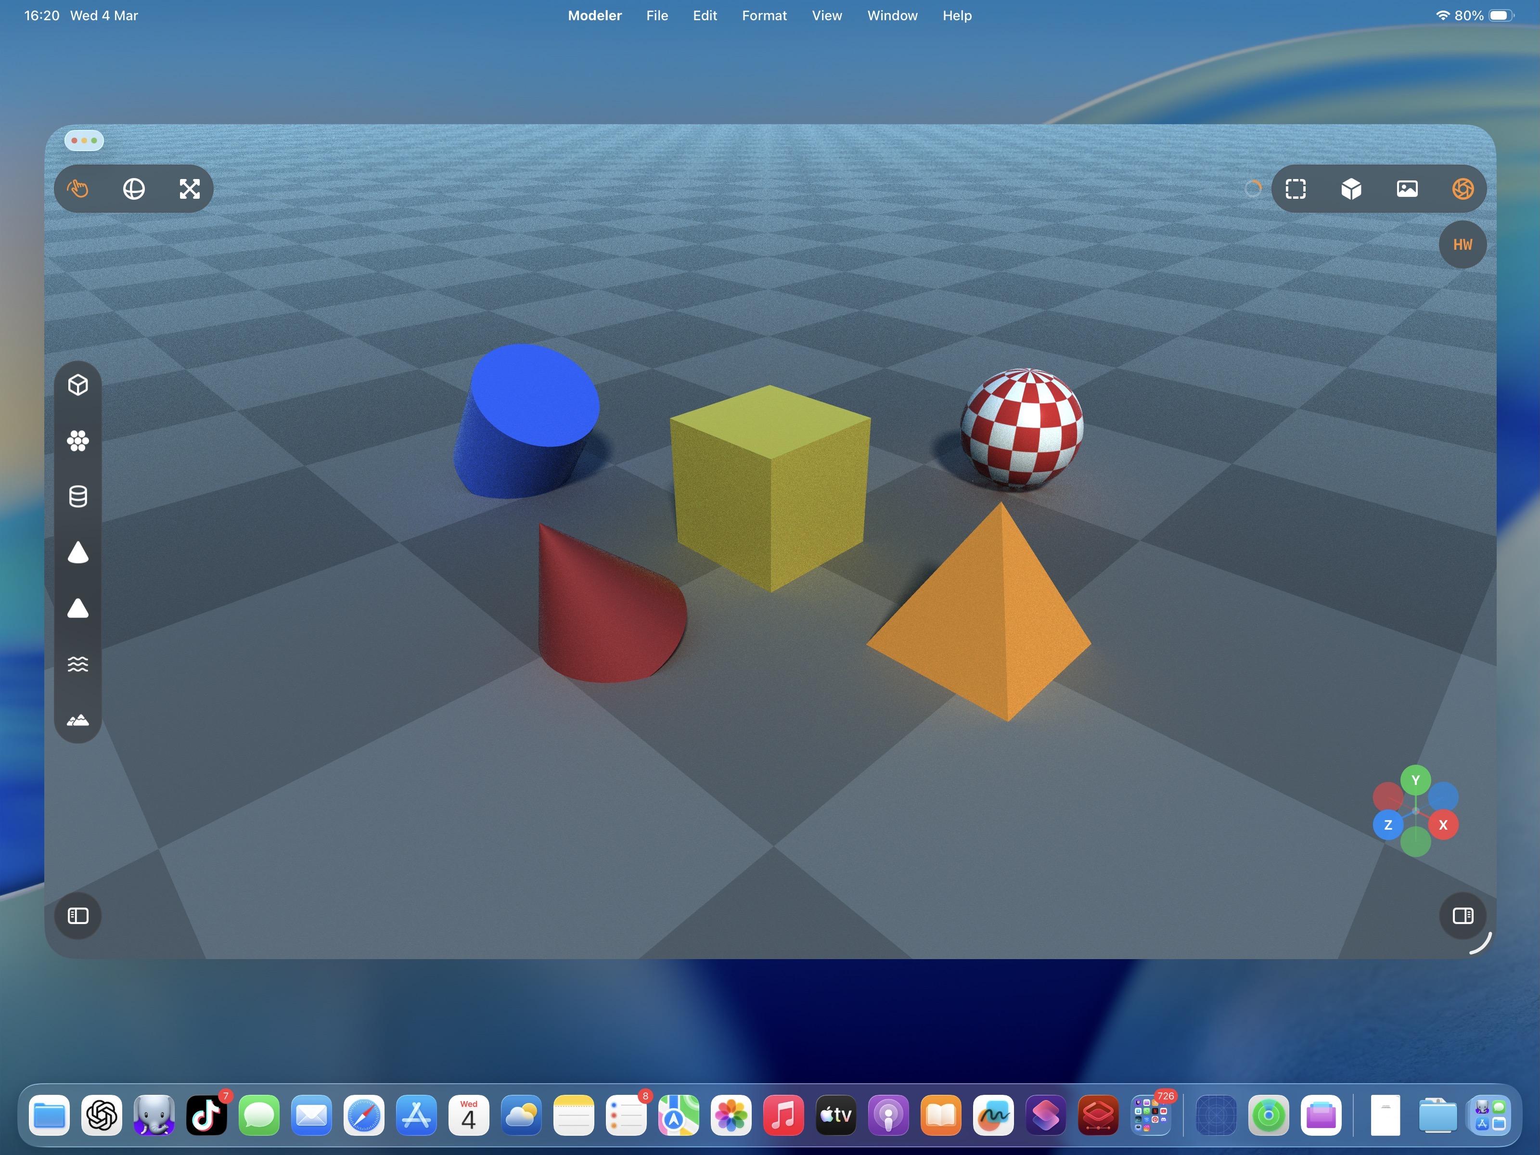Screen dimensions: 1540x1155
Task: Select the clustered spheres tool icon
Action: [78, 441]
